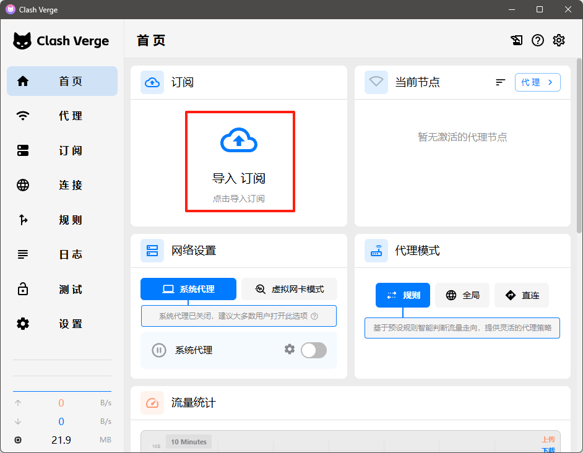Click the top-right terminal-style header icon

pyautogui.click(x=517, y=40)
